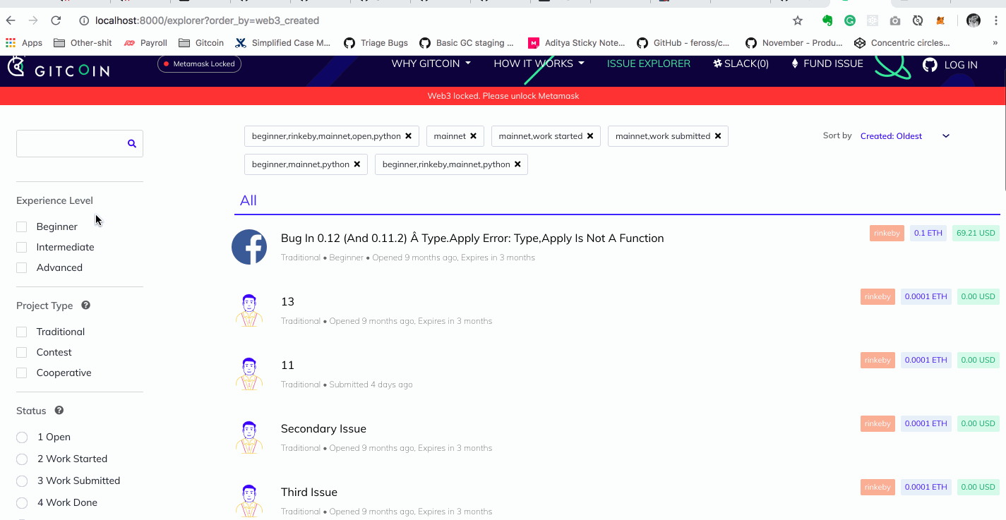1006x520 pixels.
Task: Click the browser forward arrow
Action: 33,20
